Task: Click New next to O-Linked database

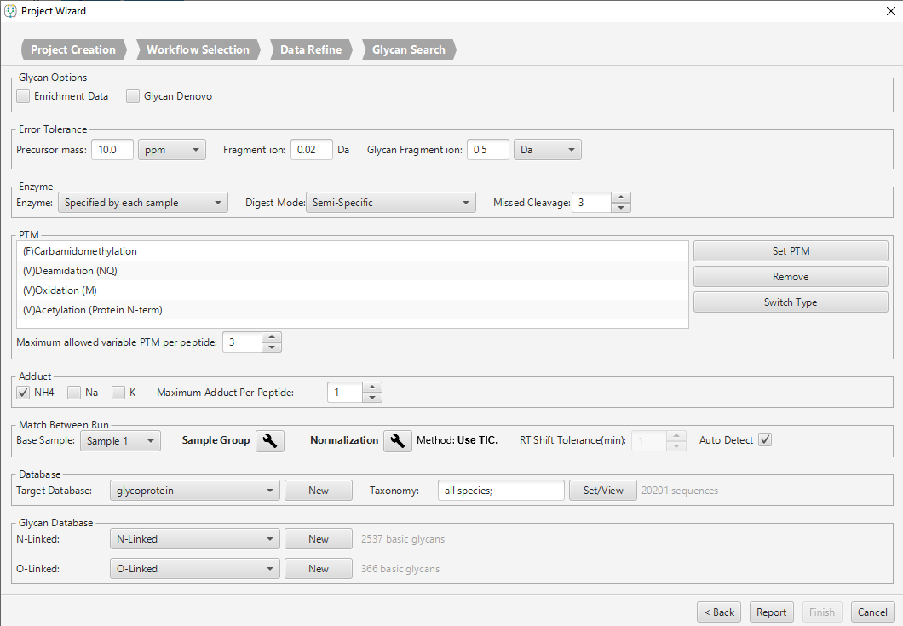Action: pos(319,569)
